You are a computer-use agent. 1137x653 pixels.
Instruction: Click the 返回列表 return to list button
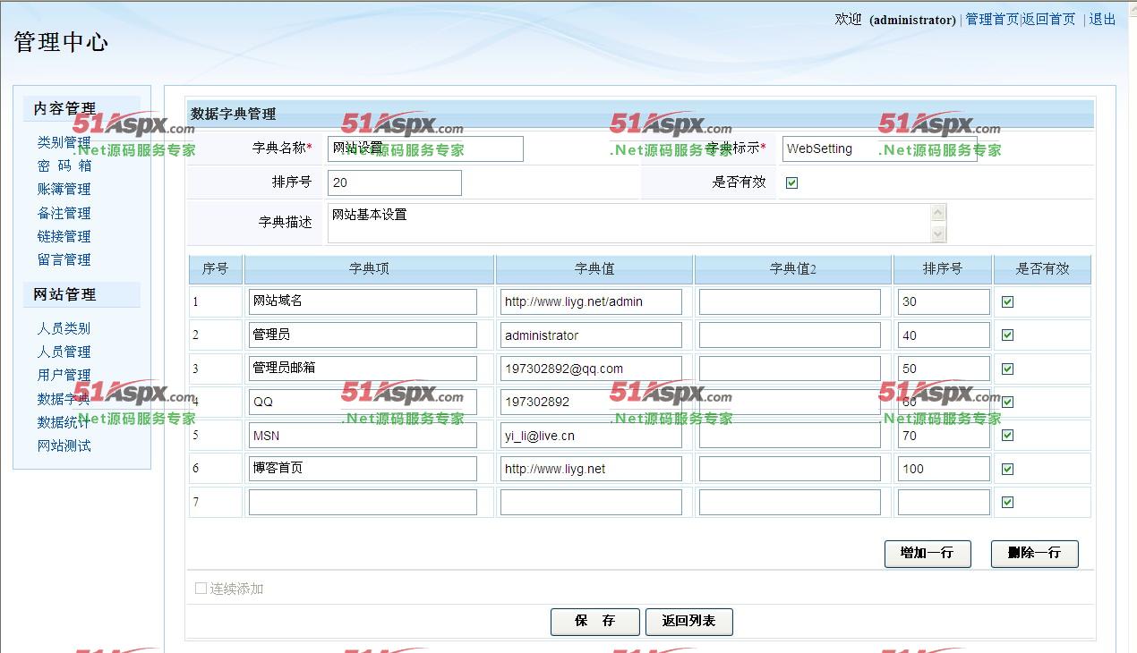688,622
